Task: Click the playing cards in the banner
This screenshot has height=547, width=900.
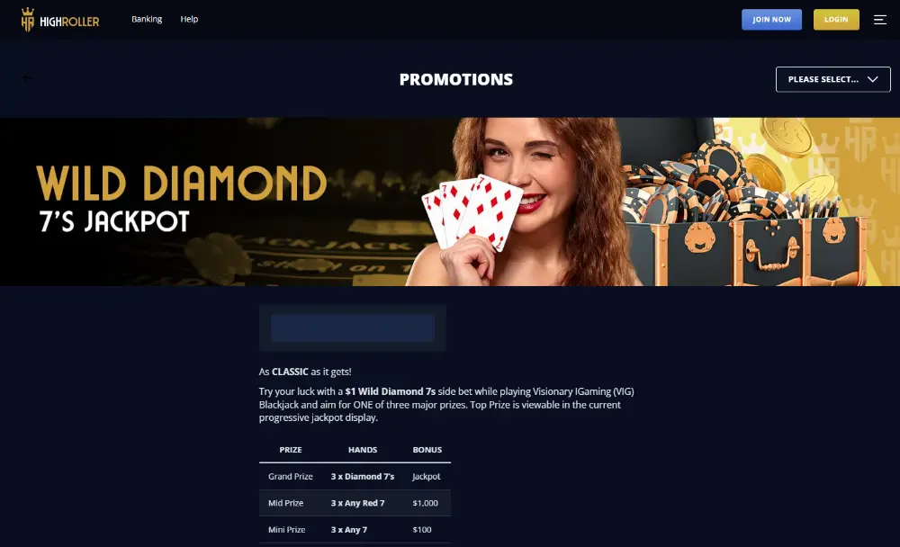Action: click(x=472, y=212)
